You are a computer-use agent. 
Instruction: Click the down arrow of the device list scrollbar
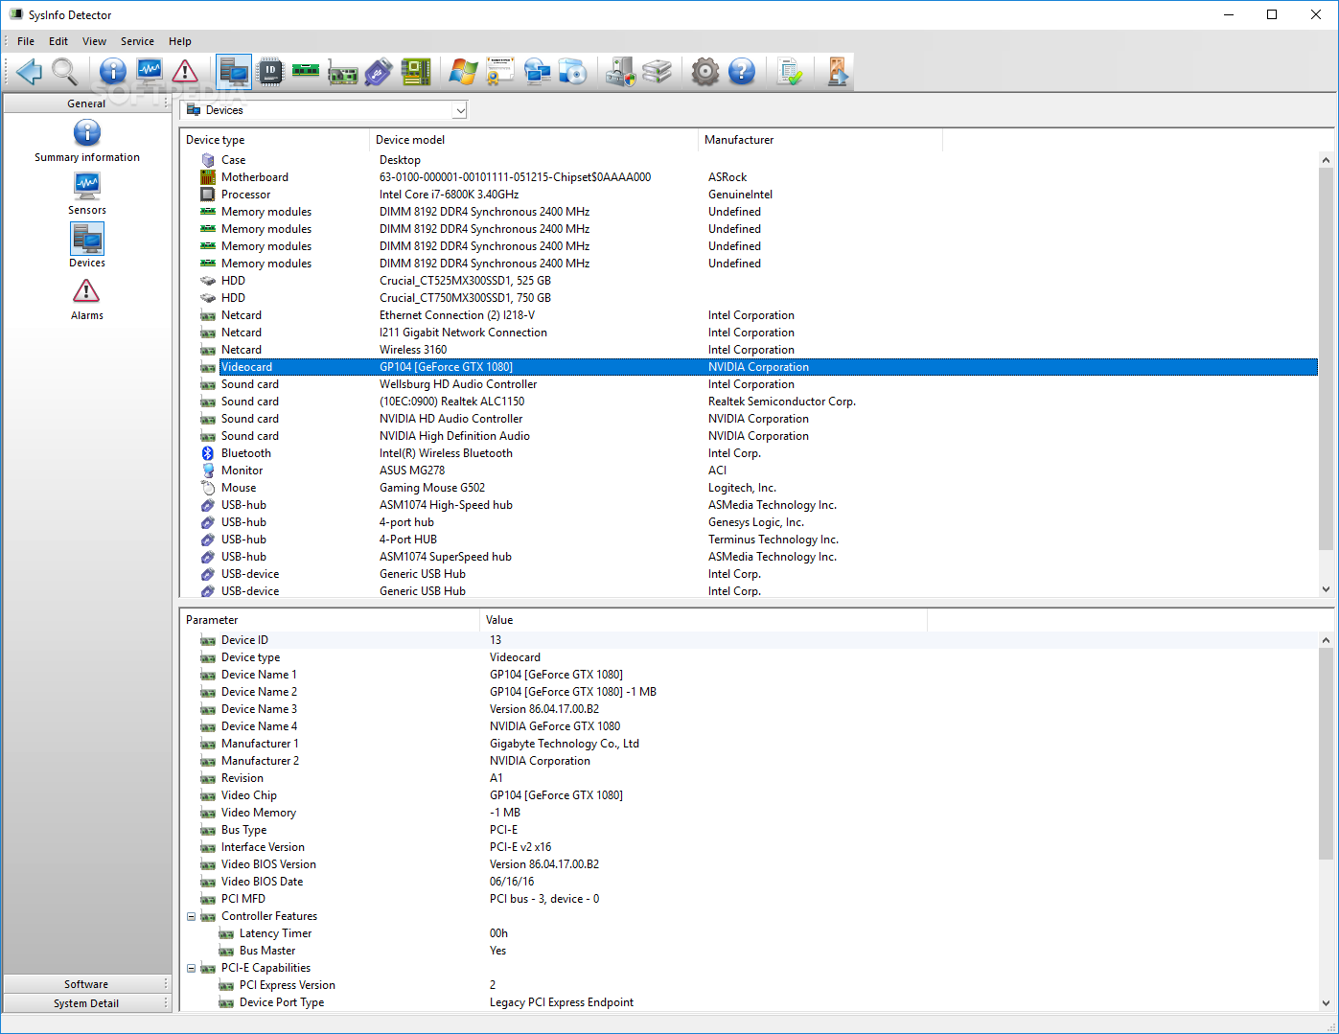(1327, 589)
